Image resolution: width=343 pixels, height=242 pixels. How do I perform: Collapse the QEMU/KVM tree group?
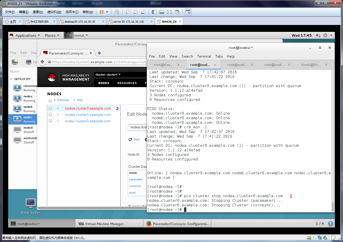11,79
